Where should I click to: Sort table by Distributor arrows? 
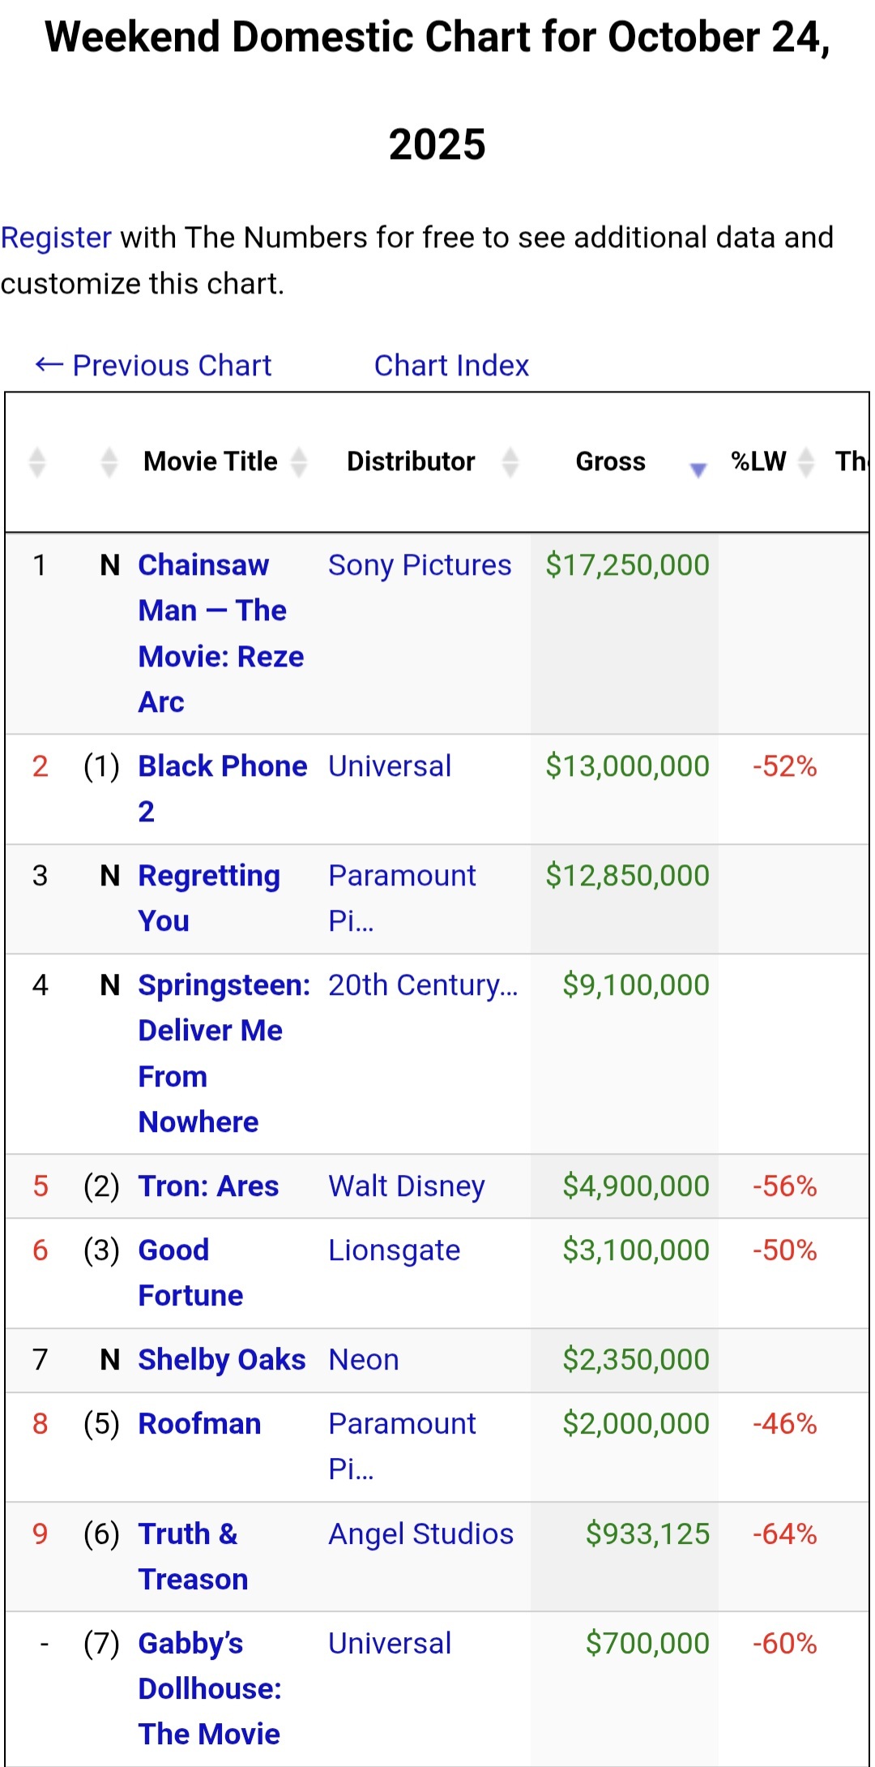pyautogui.click(x=510, y=462)
